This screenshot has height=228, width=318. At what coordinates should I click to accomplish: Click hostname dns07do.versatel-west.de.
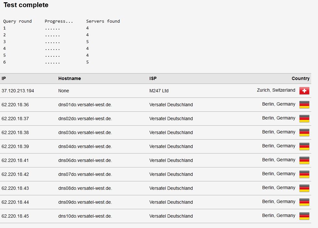85,174
